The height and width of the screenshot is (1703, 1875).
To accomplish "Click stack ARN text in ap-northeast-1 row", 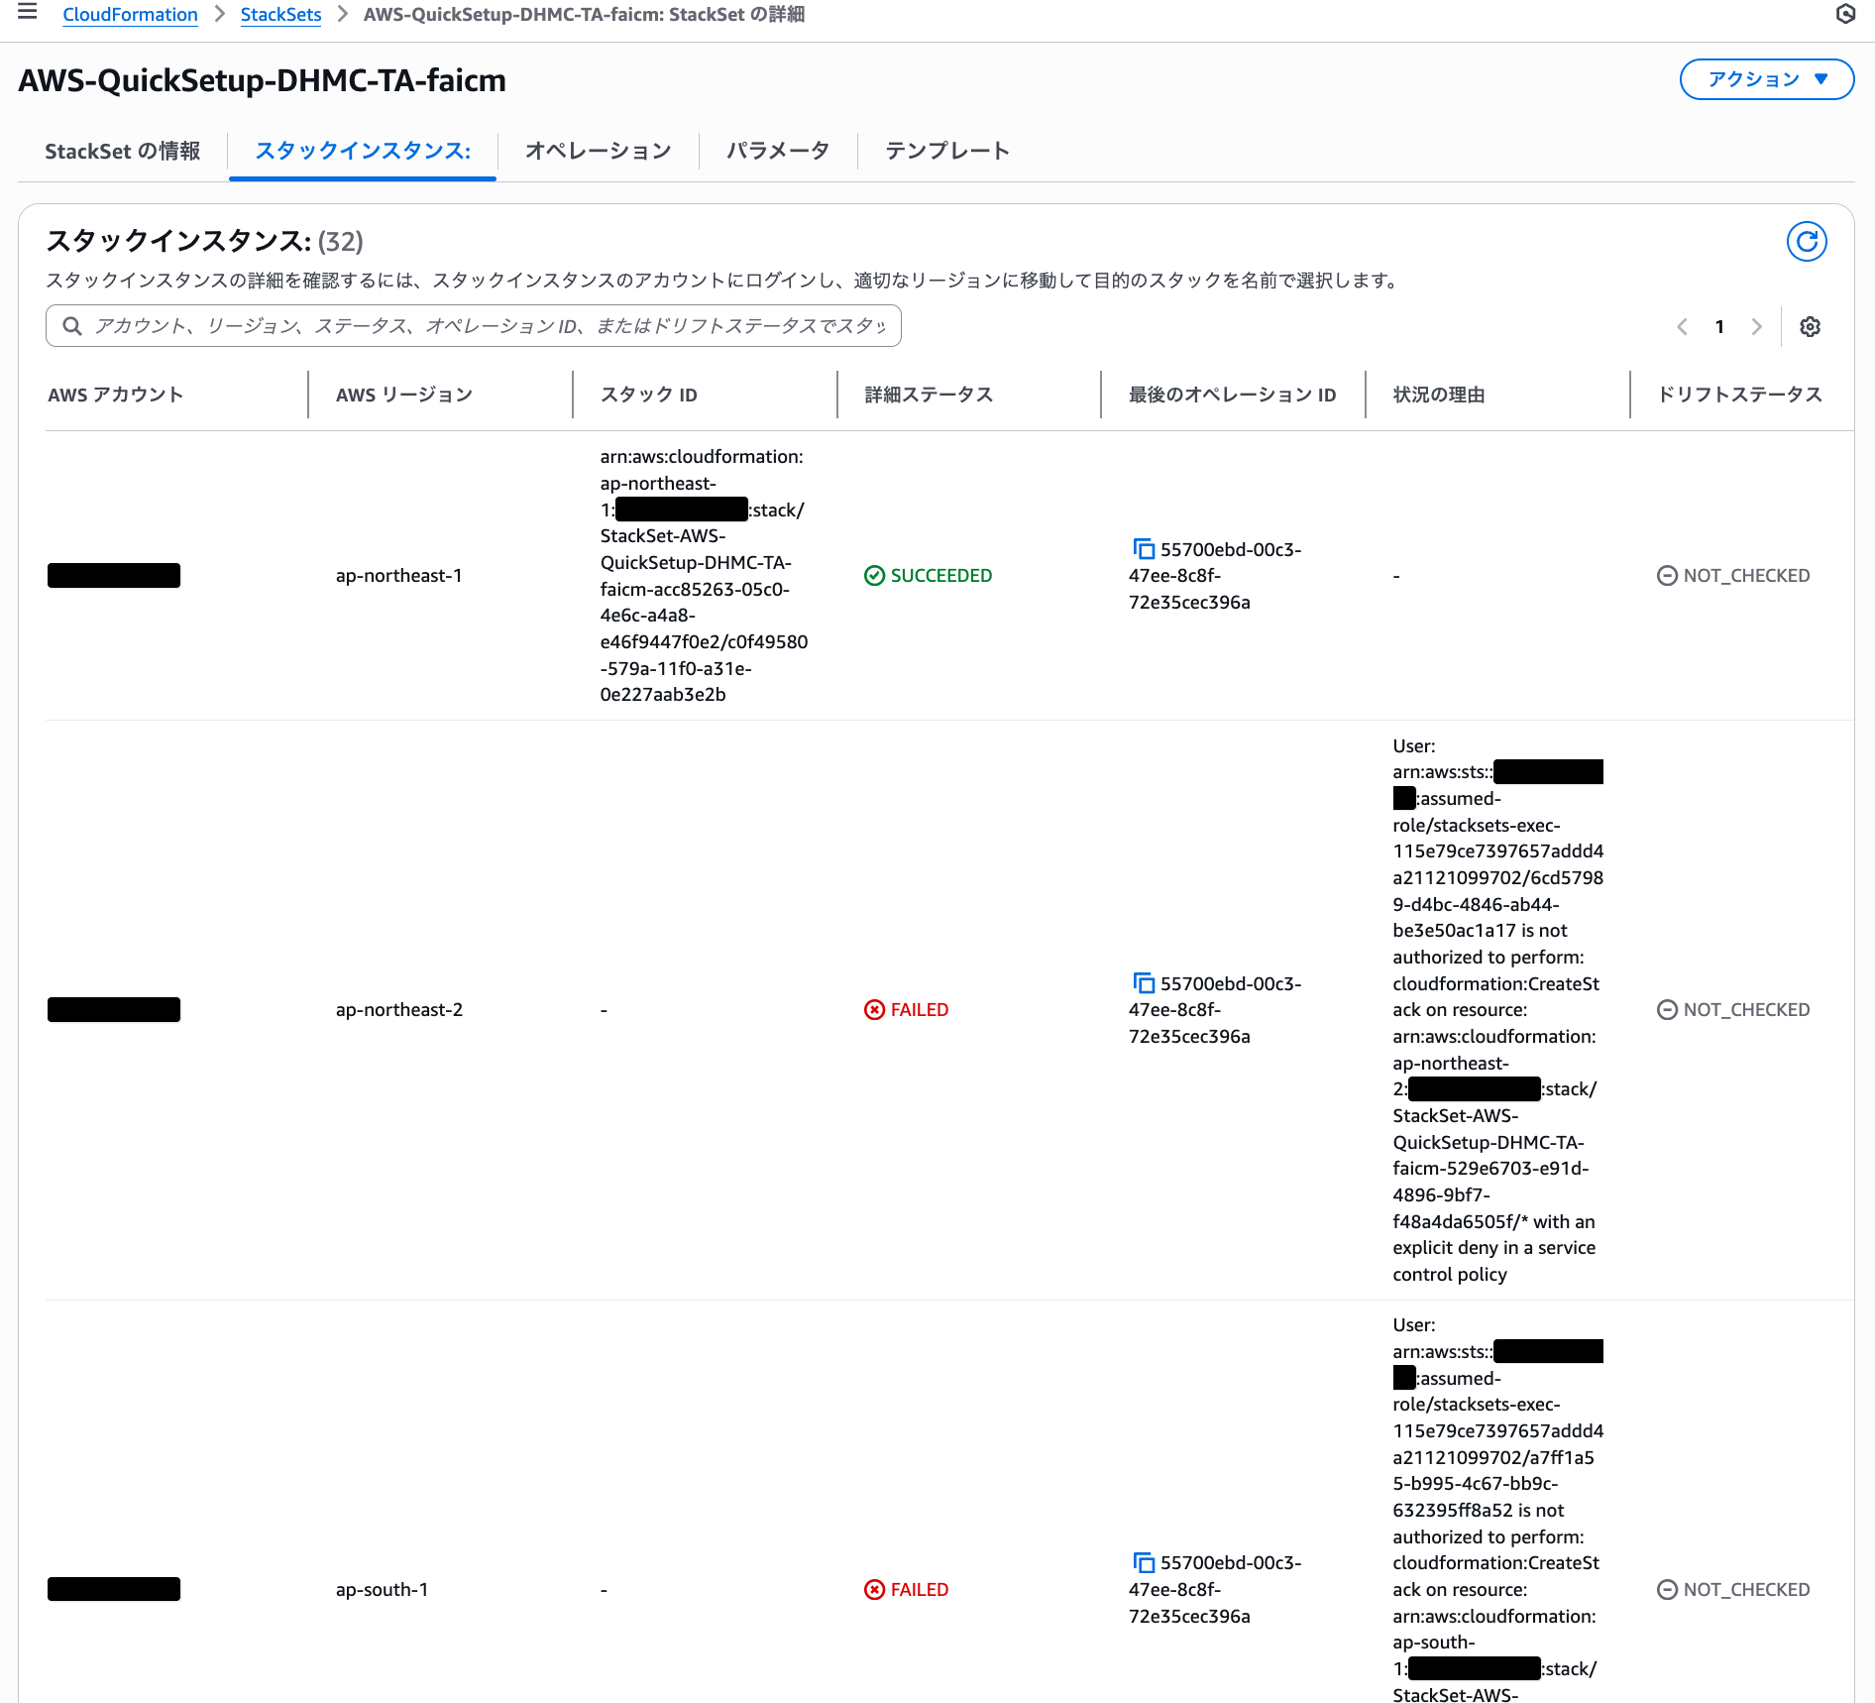I will point(704,576).
